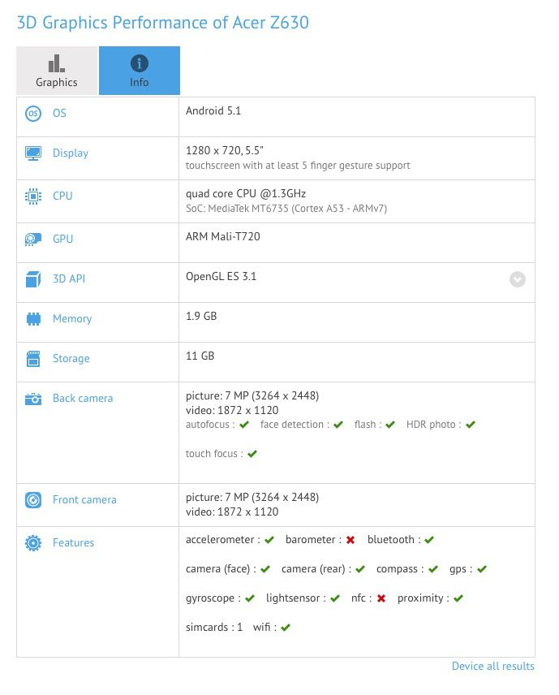559x695 pixels.
Task: Click the Display label
Action: (x=71, y=153)
